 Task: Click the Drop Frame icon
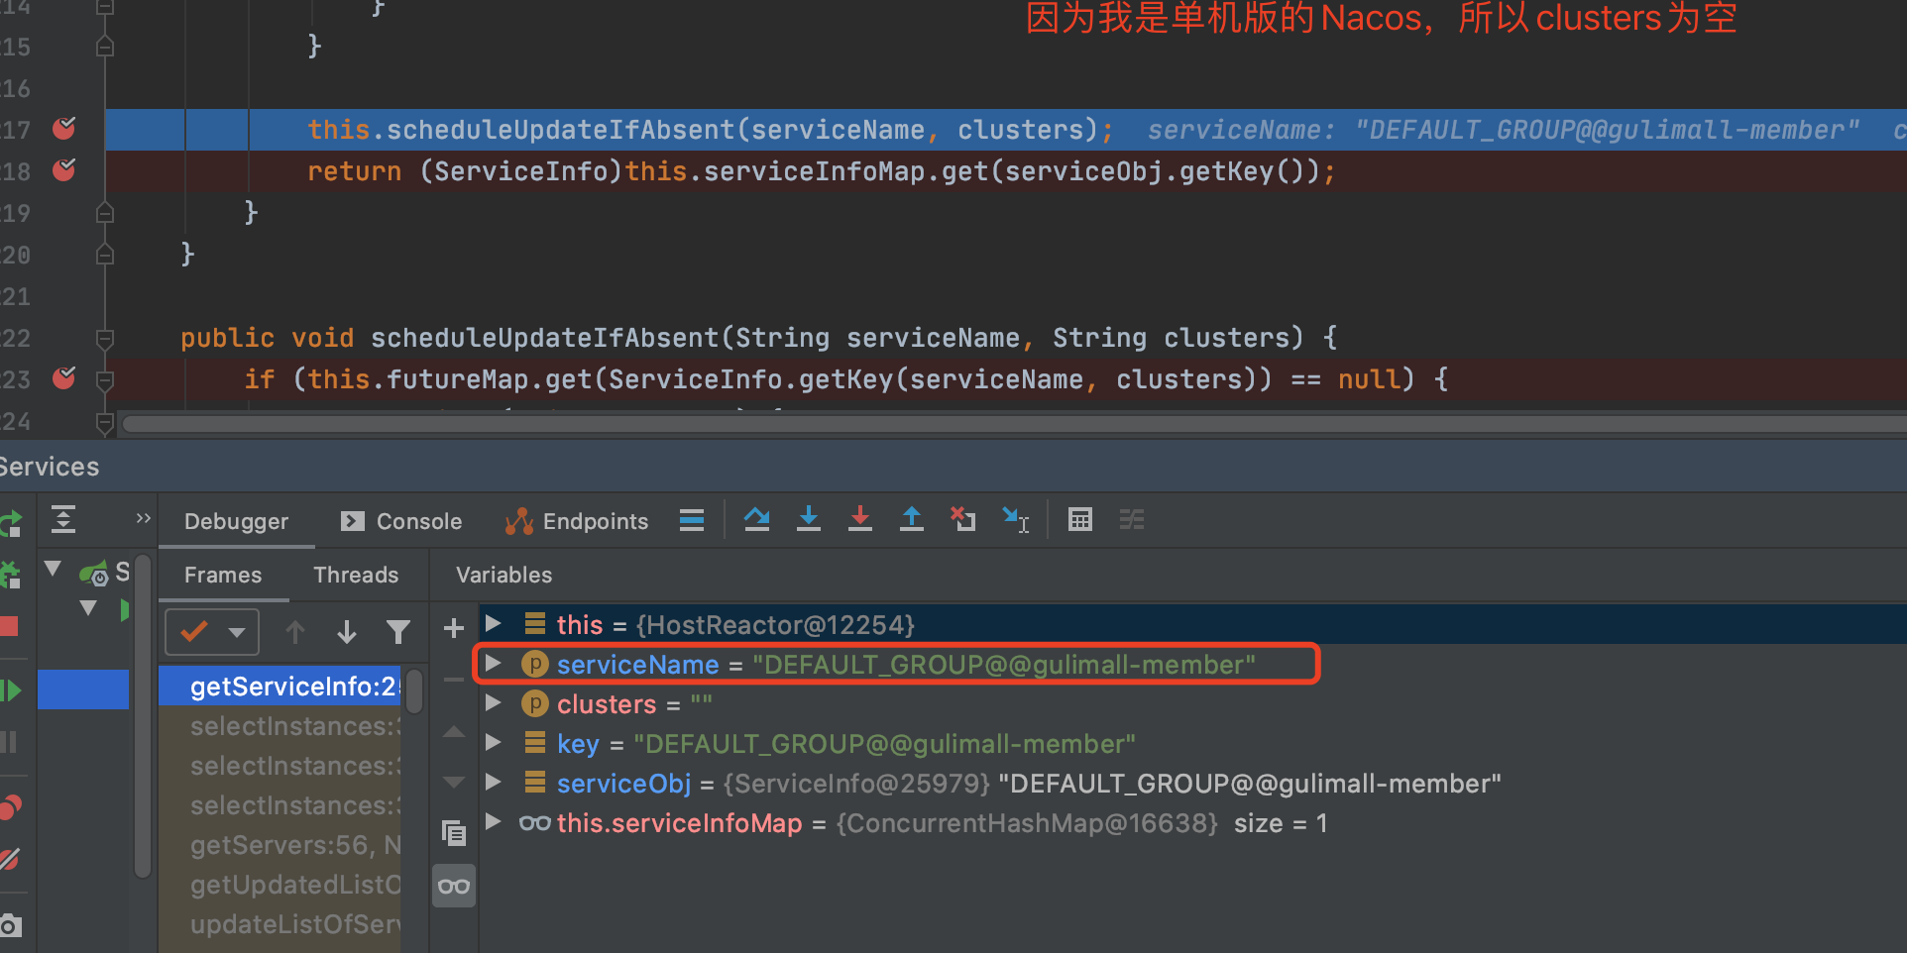pos(963,519)
